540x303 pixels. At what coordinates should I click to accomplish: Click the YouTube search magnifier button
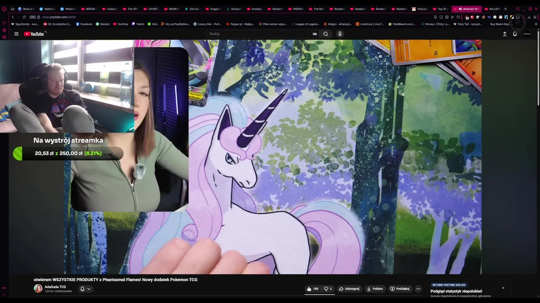[326, 34]
